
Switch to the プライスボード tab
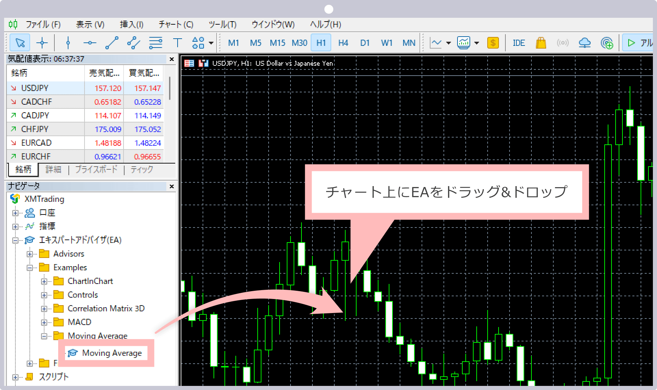click(96, 169)
